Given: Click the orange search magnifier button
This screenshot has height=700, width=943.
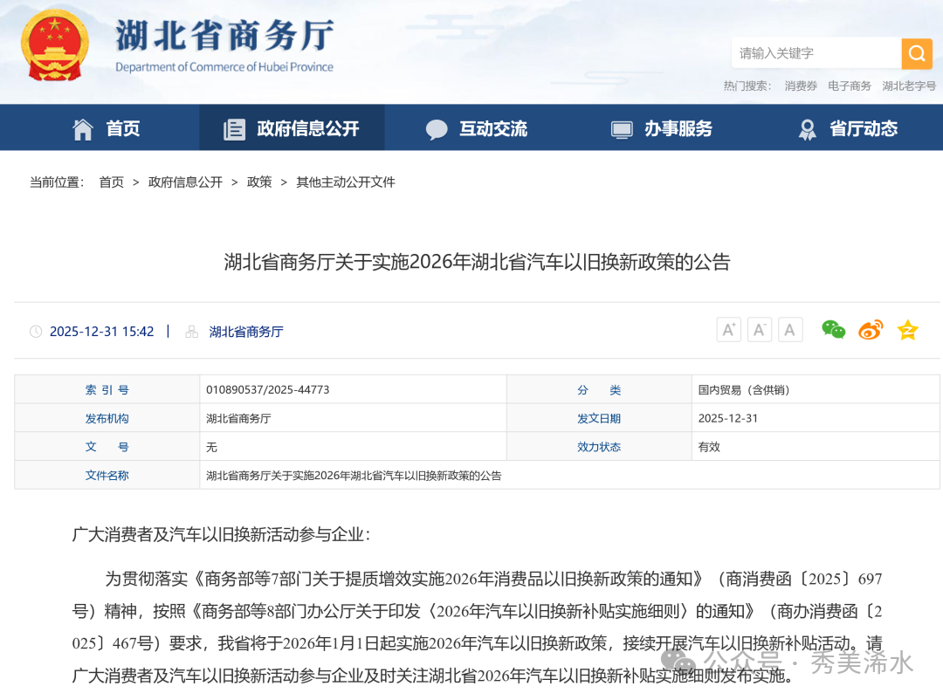Looking at the screenshot, I should click(x=916, y=54).
